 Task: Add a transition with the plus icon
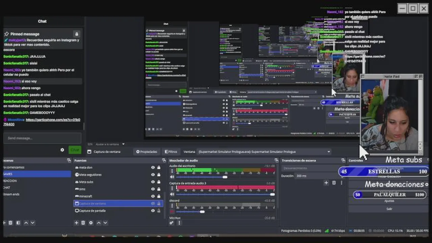pyautogui.click(x=326, y=183)
